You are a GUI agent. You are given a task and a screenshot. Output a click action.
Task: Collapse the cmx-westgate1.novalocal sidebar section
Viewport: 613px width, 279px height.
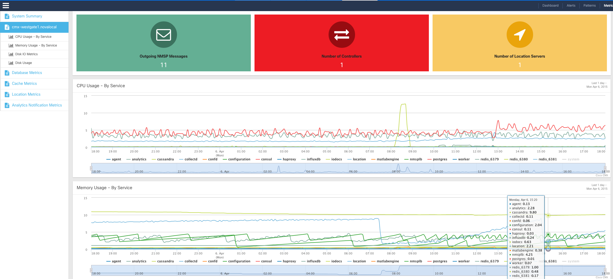[34, 27]
